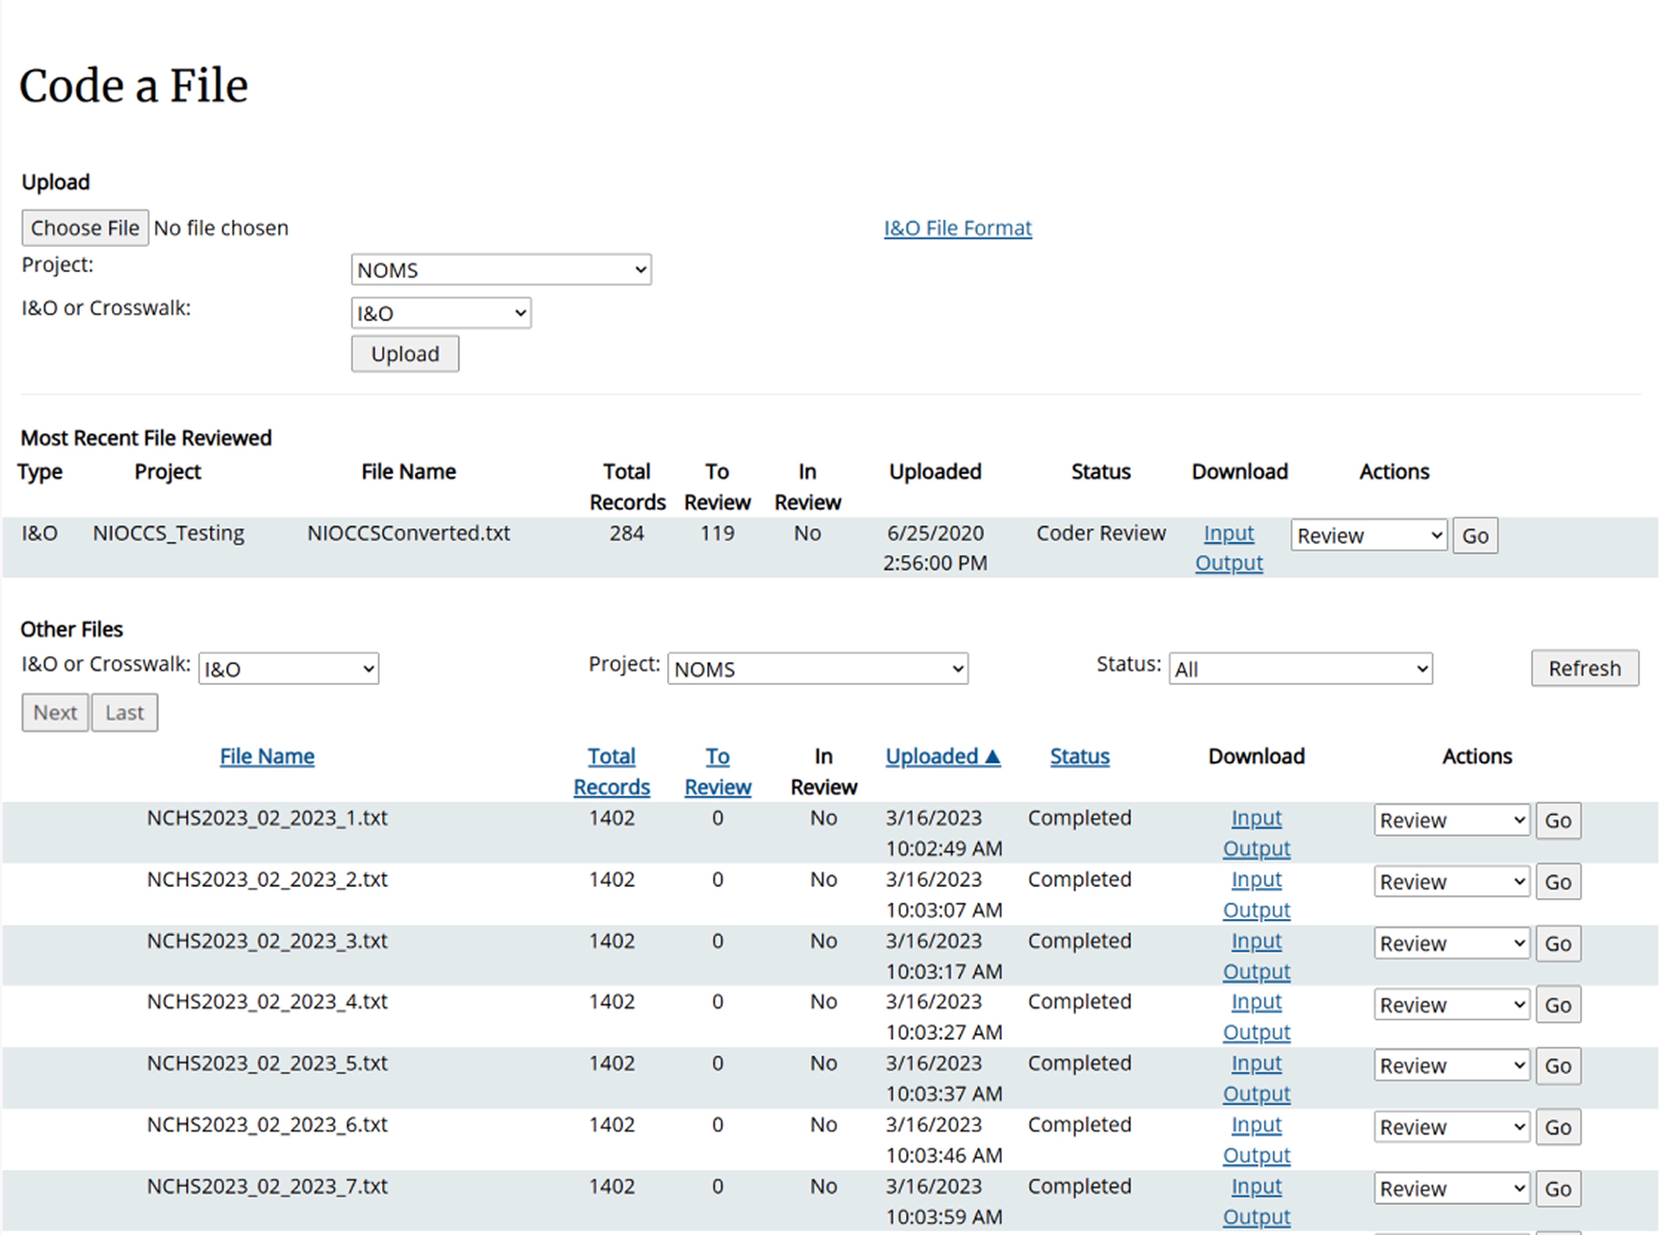Sort by the File Name column header
1659x1235 pixels.
point(267,757)
